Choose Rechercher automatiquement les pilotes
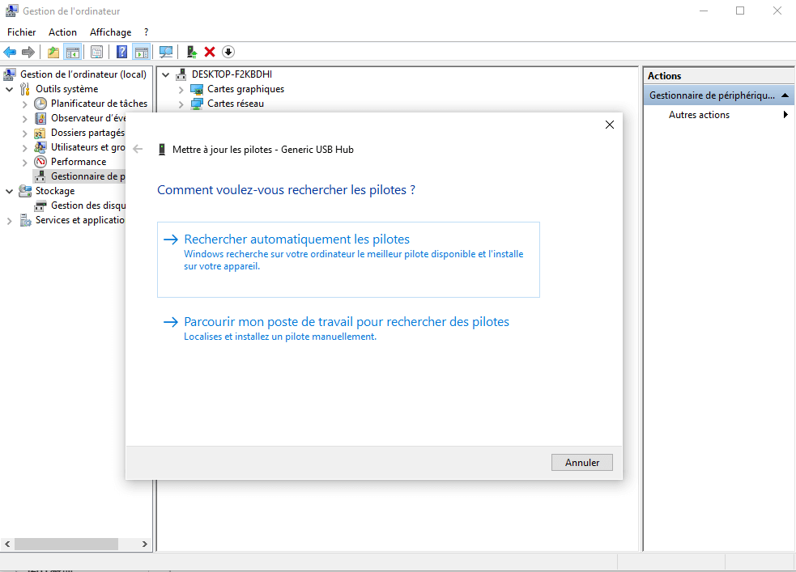 pos(296,239)
